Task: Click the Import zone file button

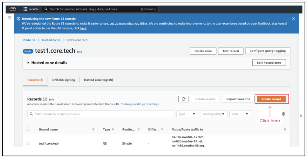Action: click(x=238, y=99)
